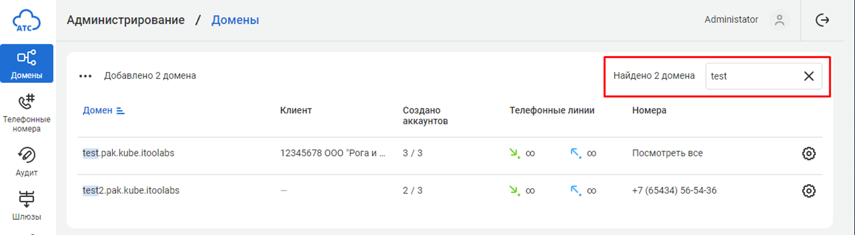Click the ATC cloud logo
The height and width of the screenshot is (235, 855).
[x=27, y=21]
